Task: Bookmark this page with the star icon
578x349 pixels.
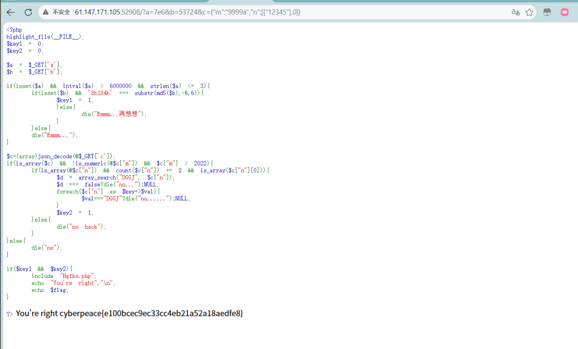Action: pos(529,12)
